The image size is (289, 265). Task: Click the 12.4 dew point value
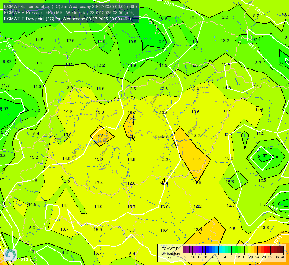click(x=164, y=183)
